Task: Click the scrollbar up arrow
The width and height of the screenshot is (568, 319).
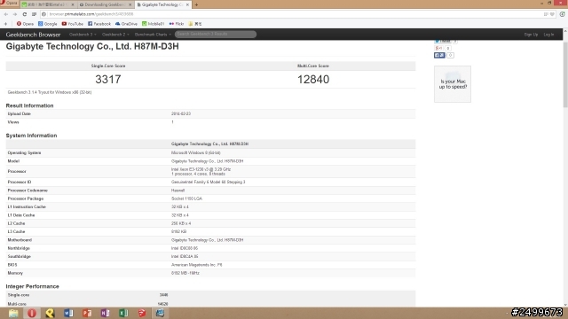Action: pyautogui.click(x=565, y=32)
